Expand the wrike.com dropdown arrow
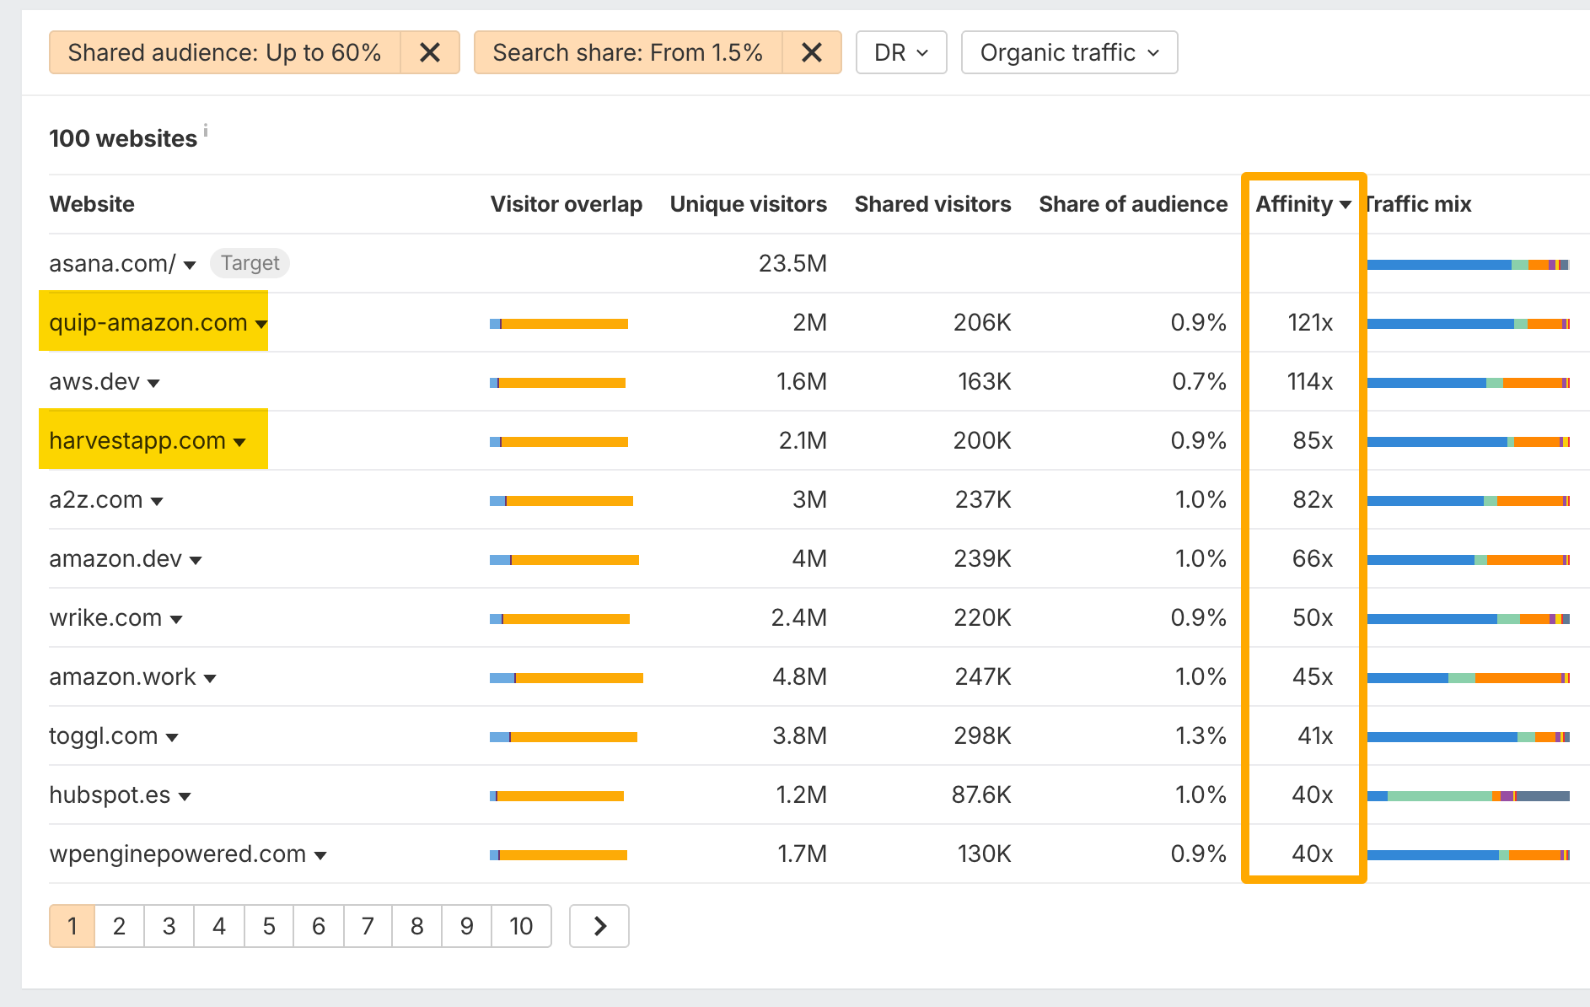Image resolution: width=1590 pixels, height=1007 pixels. [x=176, y=619]
